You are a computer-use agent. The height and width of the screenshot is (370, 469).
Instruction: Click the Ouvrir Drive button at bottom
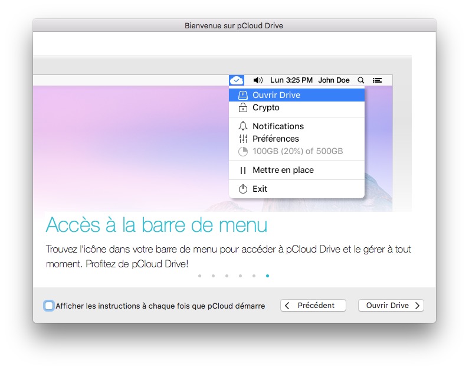click(391, 306)
